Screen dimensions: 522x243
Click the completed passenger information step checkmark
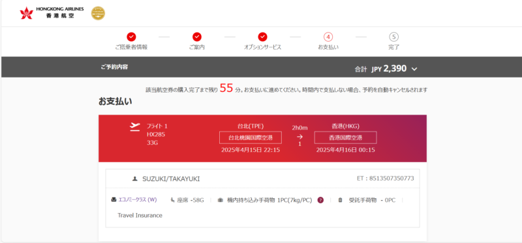click(132, 36)
